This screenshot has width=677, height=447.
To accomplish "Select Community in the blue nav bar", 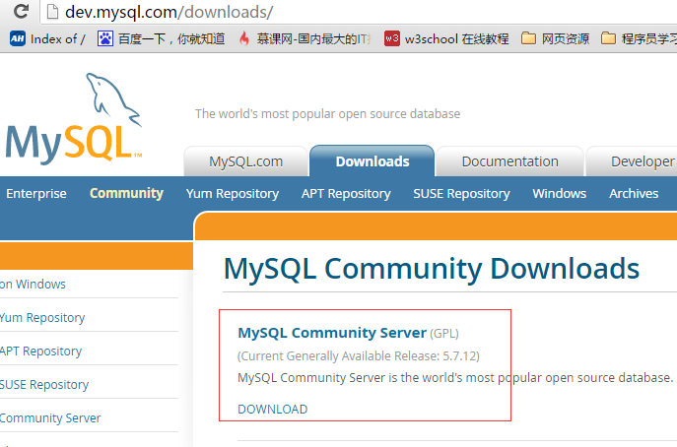I will point(126,193).
